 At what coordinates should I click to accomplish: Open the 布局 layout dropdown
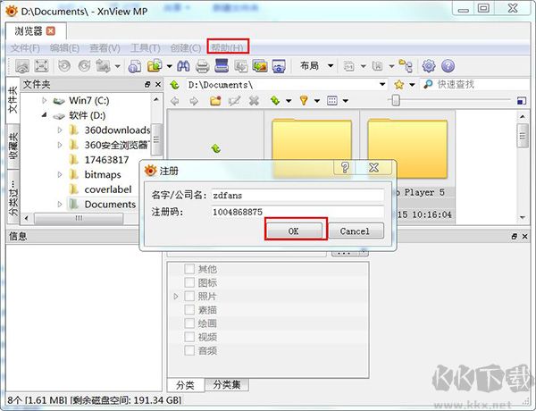click(316, 65)
